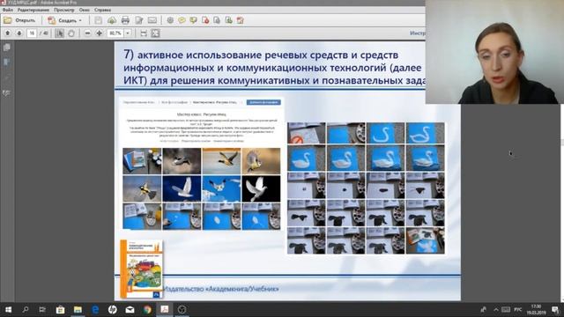This screenshot has height=317, width=564.
Task: Click the Открыть button with folder icon
Action: (x=19, y=20)
